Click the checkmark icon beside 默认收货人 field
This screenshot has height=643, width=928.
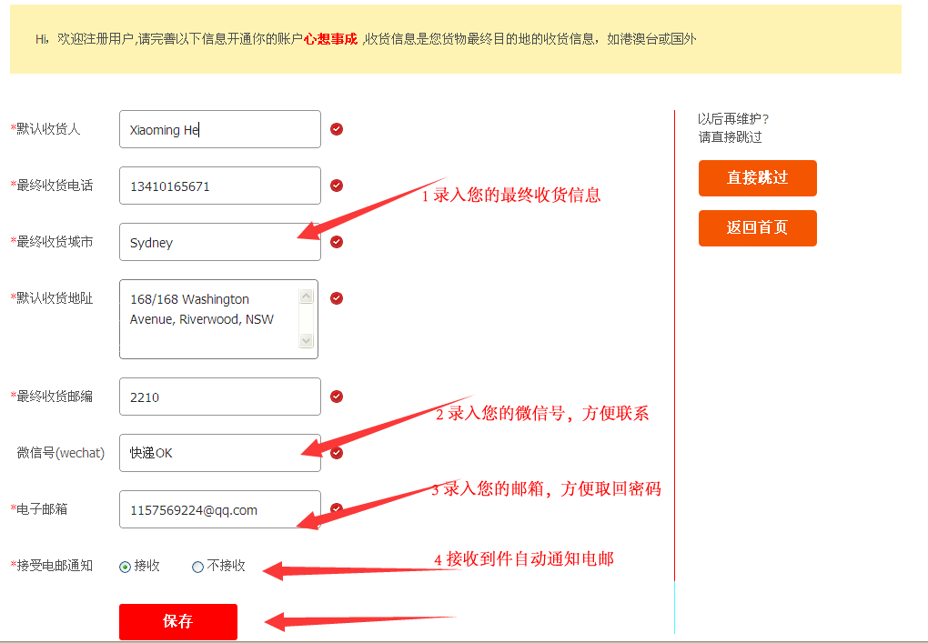[337, 129]
